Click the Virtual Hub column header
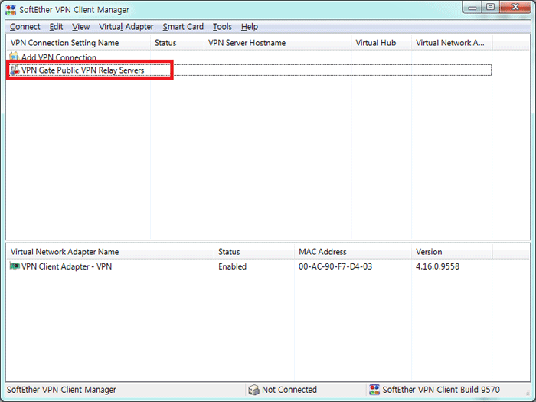Image resolution: width=536 pixels, height=402 pixels. pos(375,43)
